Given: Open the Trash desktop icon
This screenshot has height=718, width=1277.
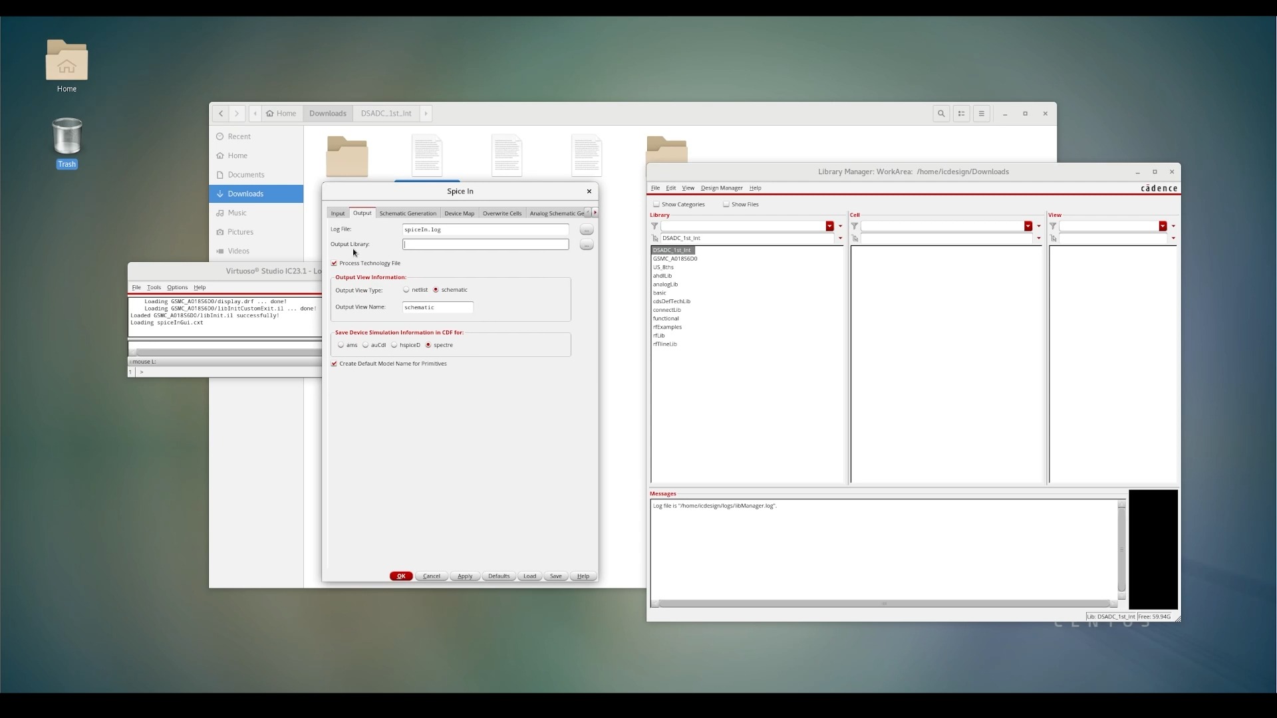Looking at the screenshot, I should click(x=67, y=143).
